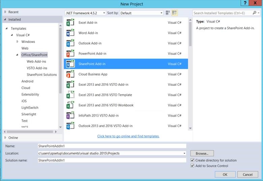Select SharePoint Solutions in the tree

click(x=42, y=75)
